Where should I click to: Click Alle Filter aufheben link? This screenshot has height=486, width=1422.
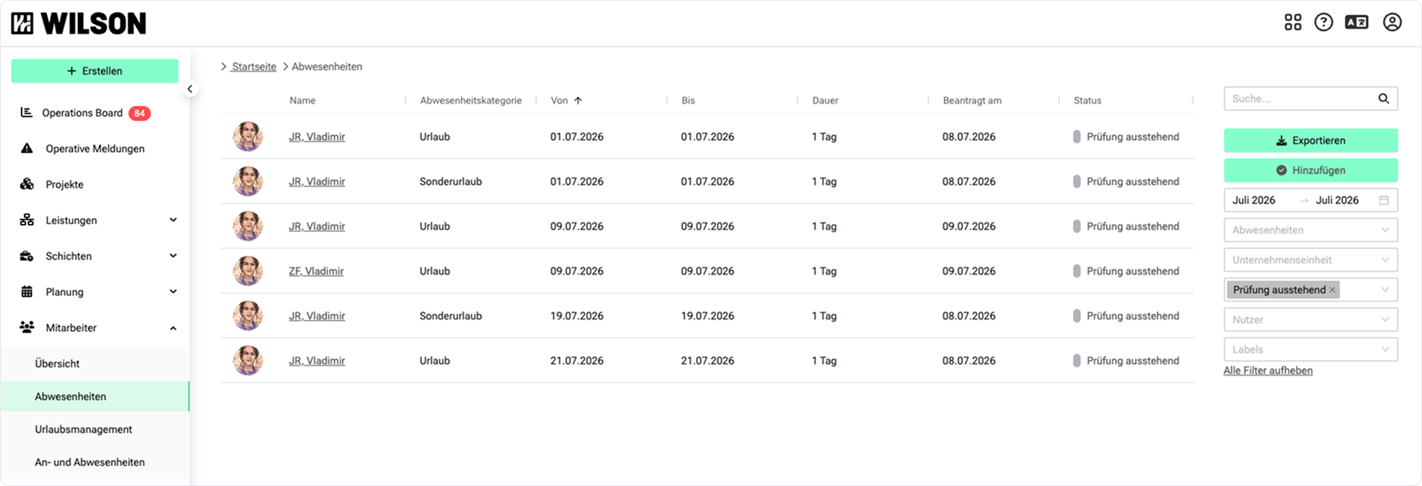(x=1267, y=370)
